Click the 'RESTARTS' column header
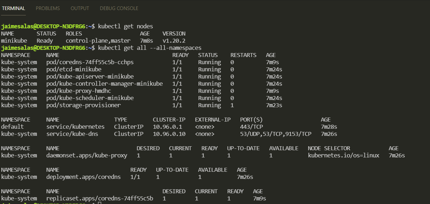Screen dimensions: 430x204 click(x=243, y=55)
